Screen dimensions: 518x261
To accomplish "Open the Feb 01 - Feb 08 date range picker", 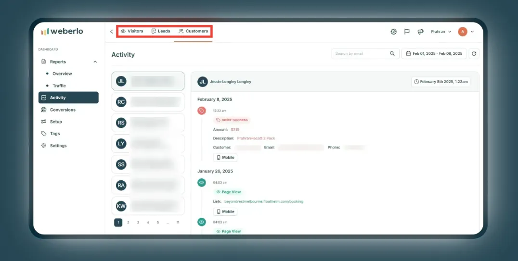I will (434, 53).
